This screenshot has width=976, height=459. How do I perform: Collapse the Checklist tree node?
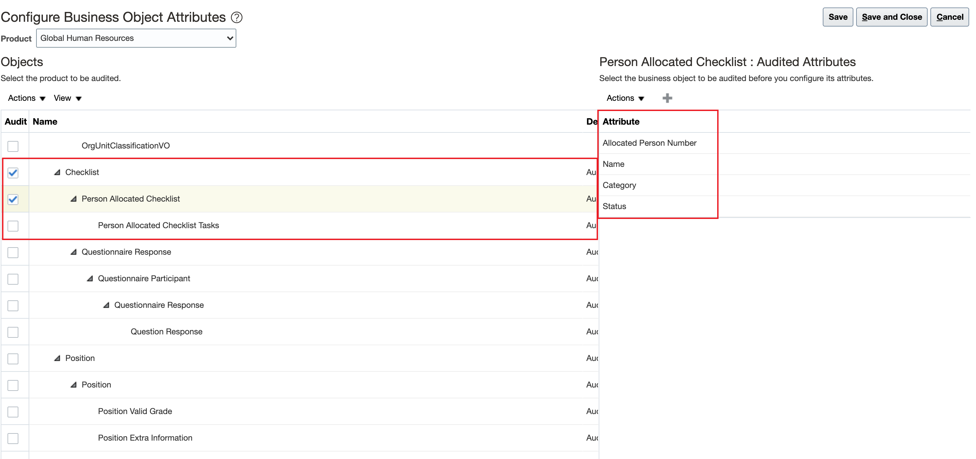[57, 172]
